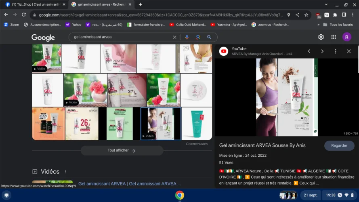359x202 pixels.
Task: Open Chrome from the taskbar shelf
Action: coord(180,195)
